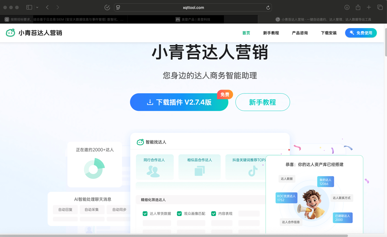Click the 自动回复 chip
Screen dimensions: 387x237
coord(65,210)
